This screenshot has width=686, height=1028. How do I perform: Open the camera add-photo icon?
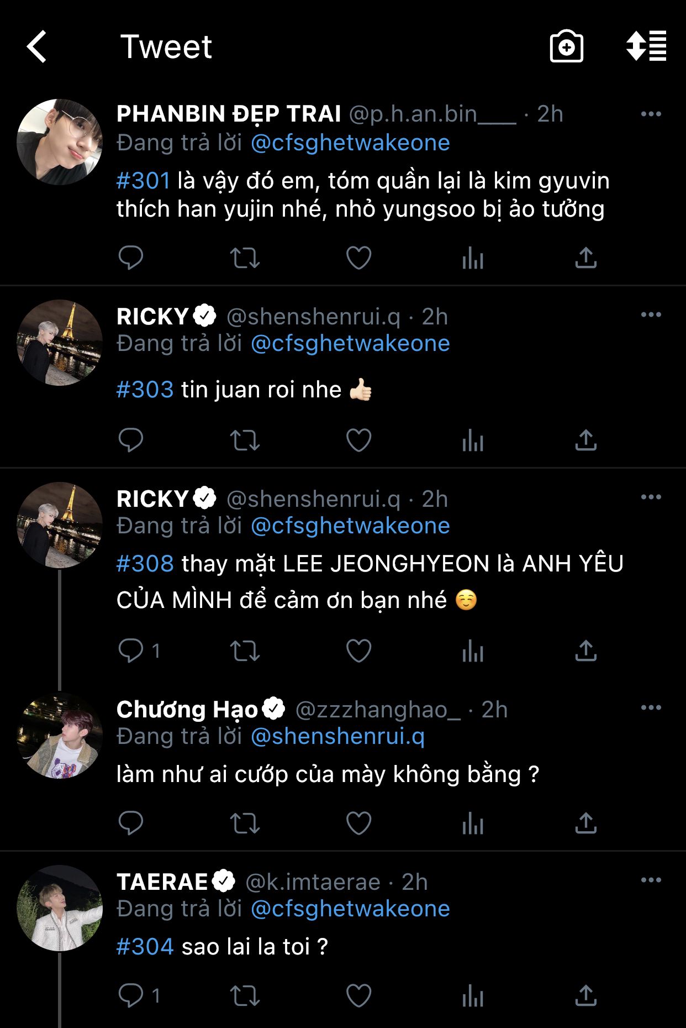point(566,46)
